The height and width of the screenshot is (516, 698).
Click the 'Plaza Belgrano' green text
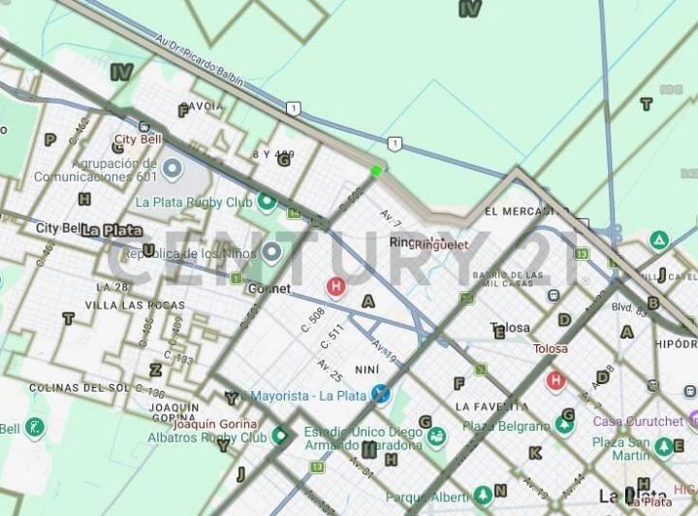point(507,426)
